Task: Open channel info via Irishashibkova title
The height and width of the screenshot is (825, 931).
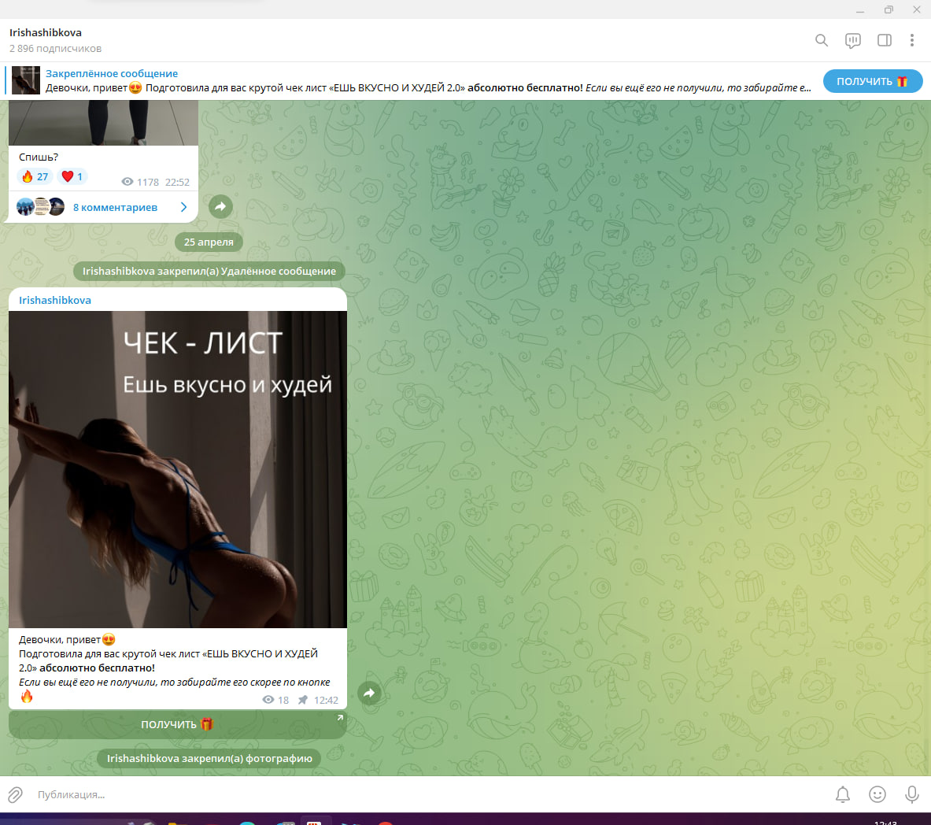Action: coord(46,32)
